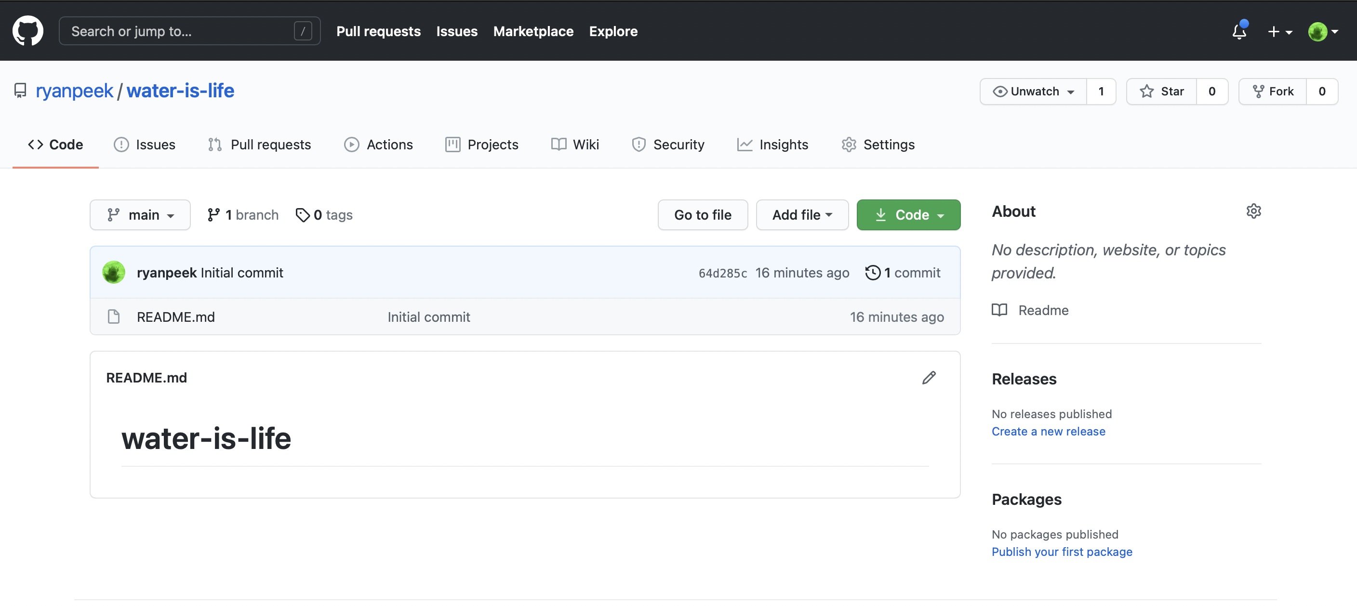Click 16 minutes ago in README.md row

897,317
